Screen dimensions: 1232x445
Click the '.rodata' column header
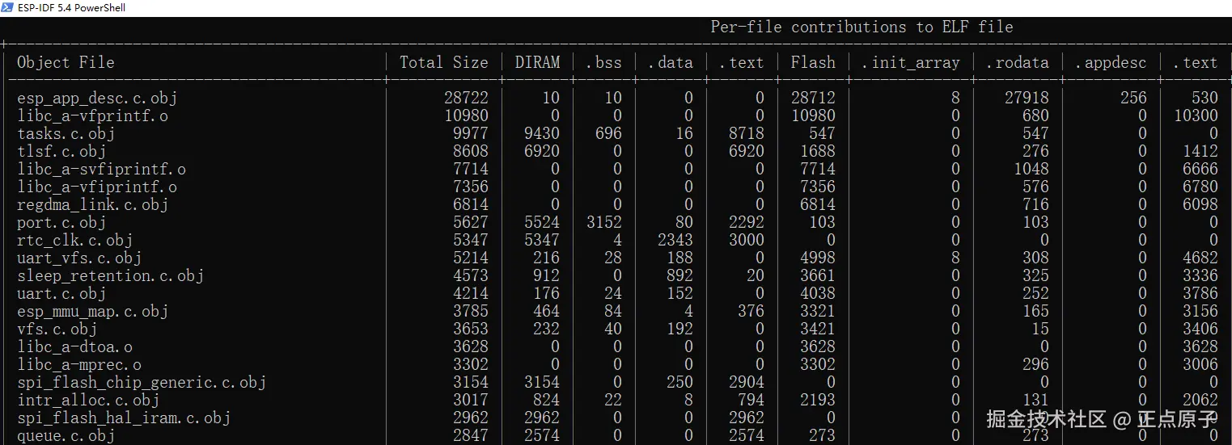tap(1017, 62)
